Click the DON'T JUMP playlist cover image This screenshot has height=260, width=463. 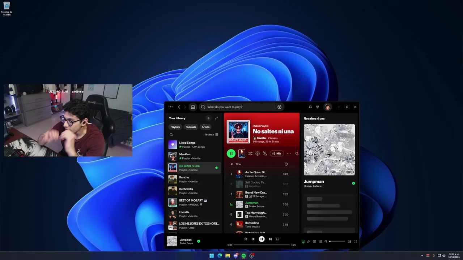point(238,132)
